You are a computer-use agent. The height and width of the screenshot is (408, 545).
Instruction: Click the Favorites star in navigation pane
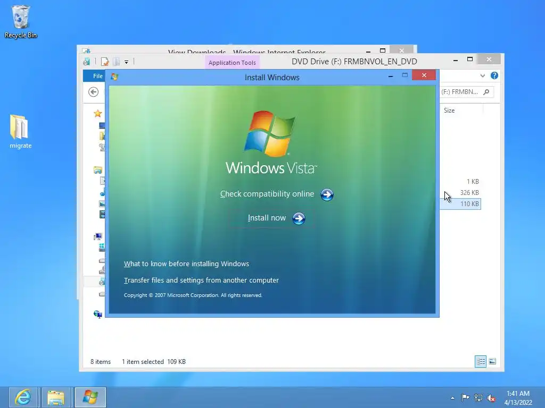98,114
